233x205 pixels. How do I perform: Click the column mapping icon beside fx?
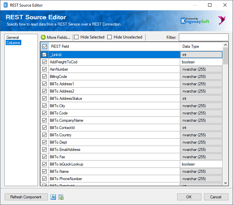pos(61,197)
